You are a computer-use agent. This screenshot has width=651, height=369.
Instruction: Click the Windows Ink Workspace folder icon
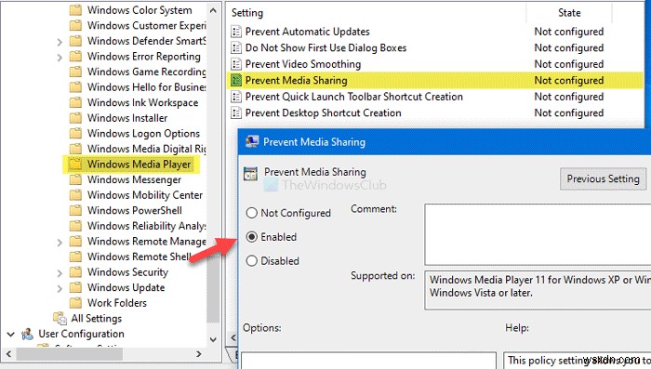[75, 102]
